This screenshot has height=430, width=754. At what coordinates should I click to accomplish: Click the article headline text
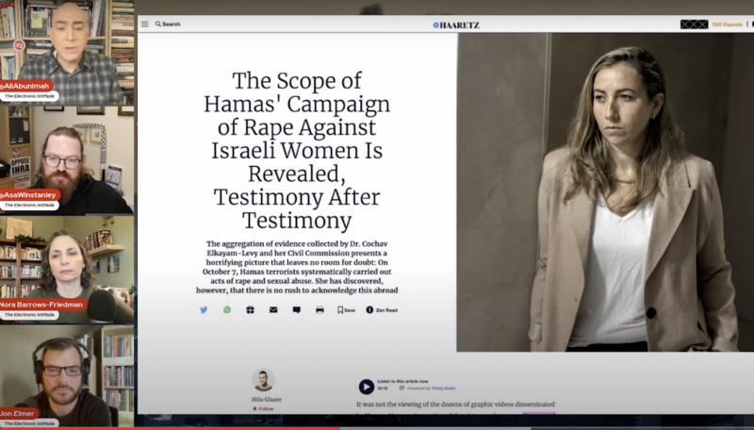[x=297, y=150]
